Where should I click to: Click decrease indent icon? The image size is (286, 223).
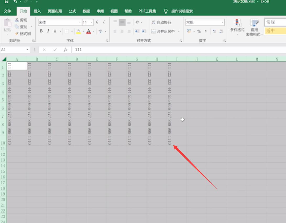click(x=137, y=31)
